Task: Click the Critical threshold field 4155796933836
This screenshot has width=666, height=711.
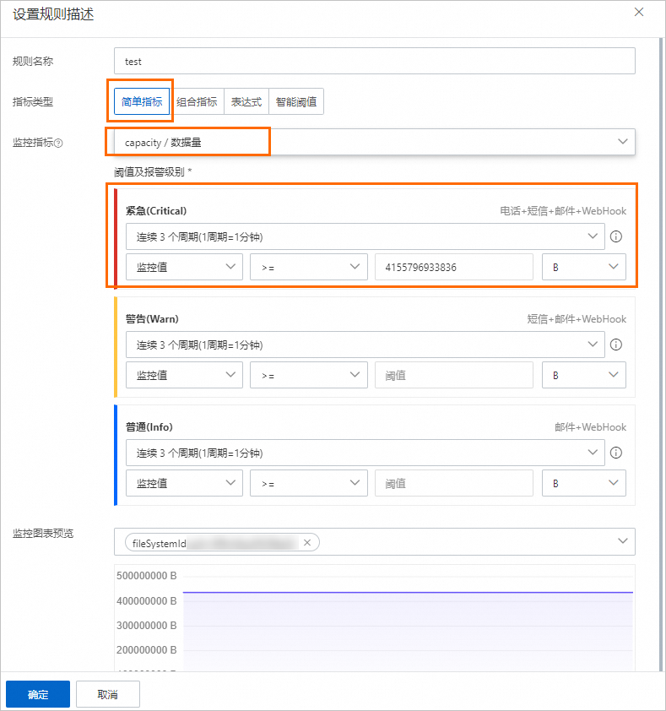Action: pos(454,267)
